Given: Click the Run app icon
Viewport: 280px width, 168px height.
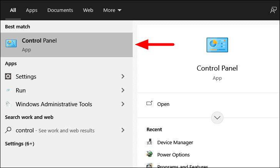Looking at the screenshot, I should pos(8,90).
